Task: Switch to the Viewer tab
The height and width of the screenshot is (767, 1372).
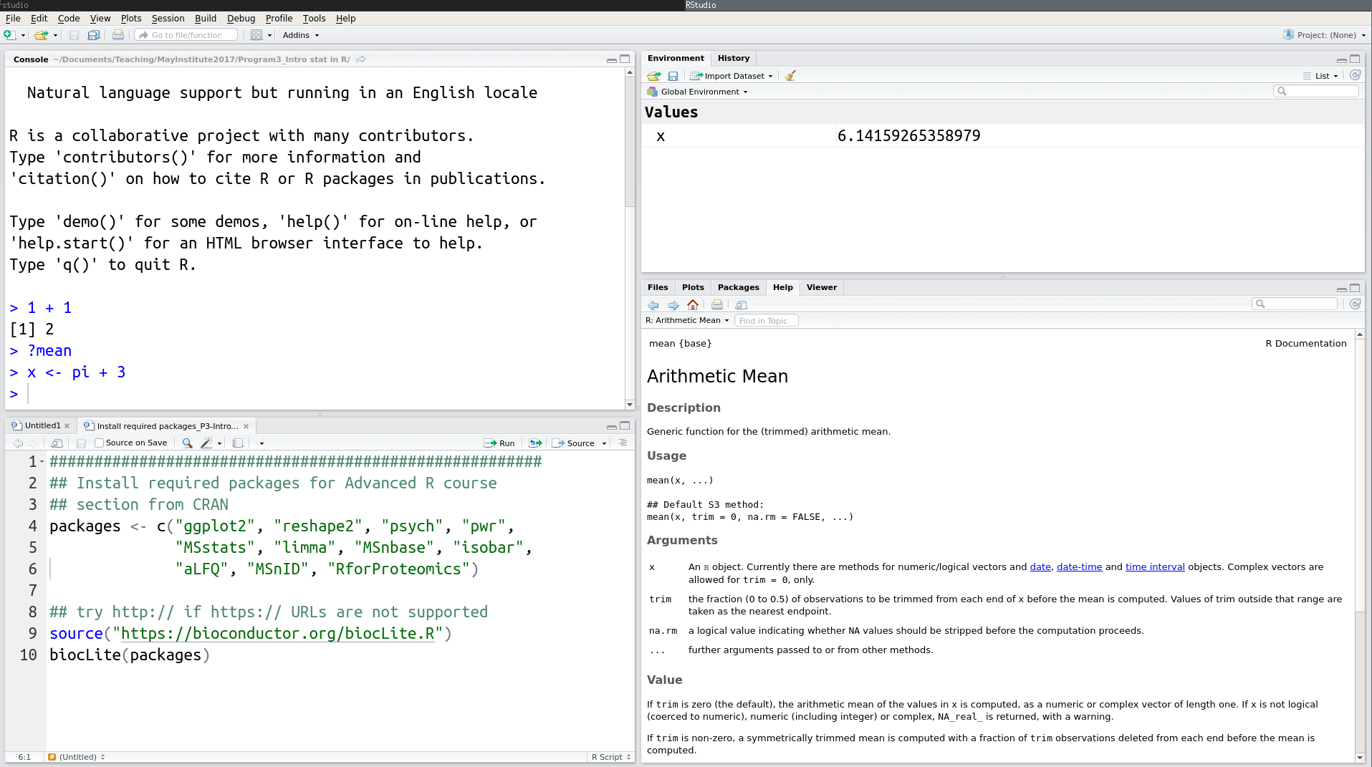Action: tap(821, 287)
